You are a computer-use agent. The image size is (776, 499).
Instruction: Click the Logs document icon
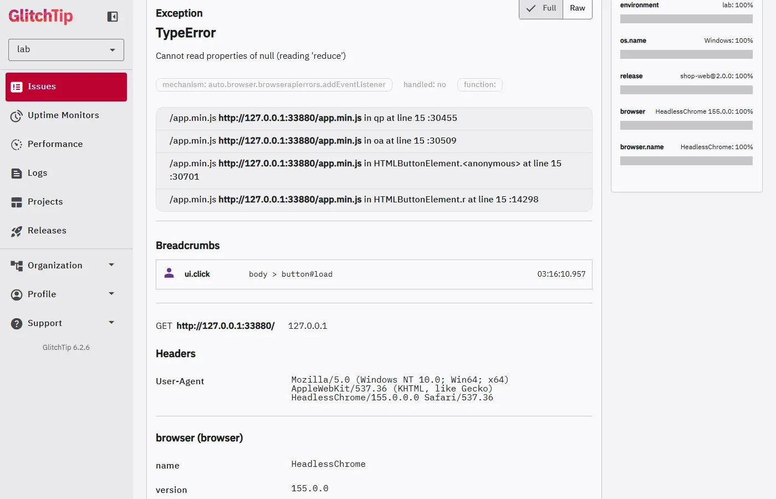17,174
